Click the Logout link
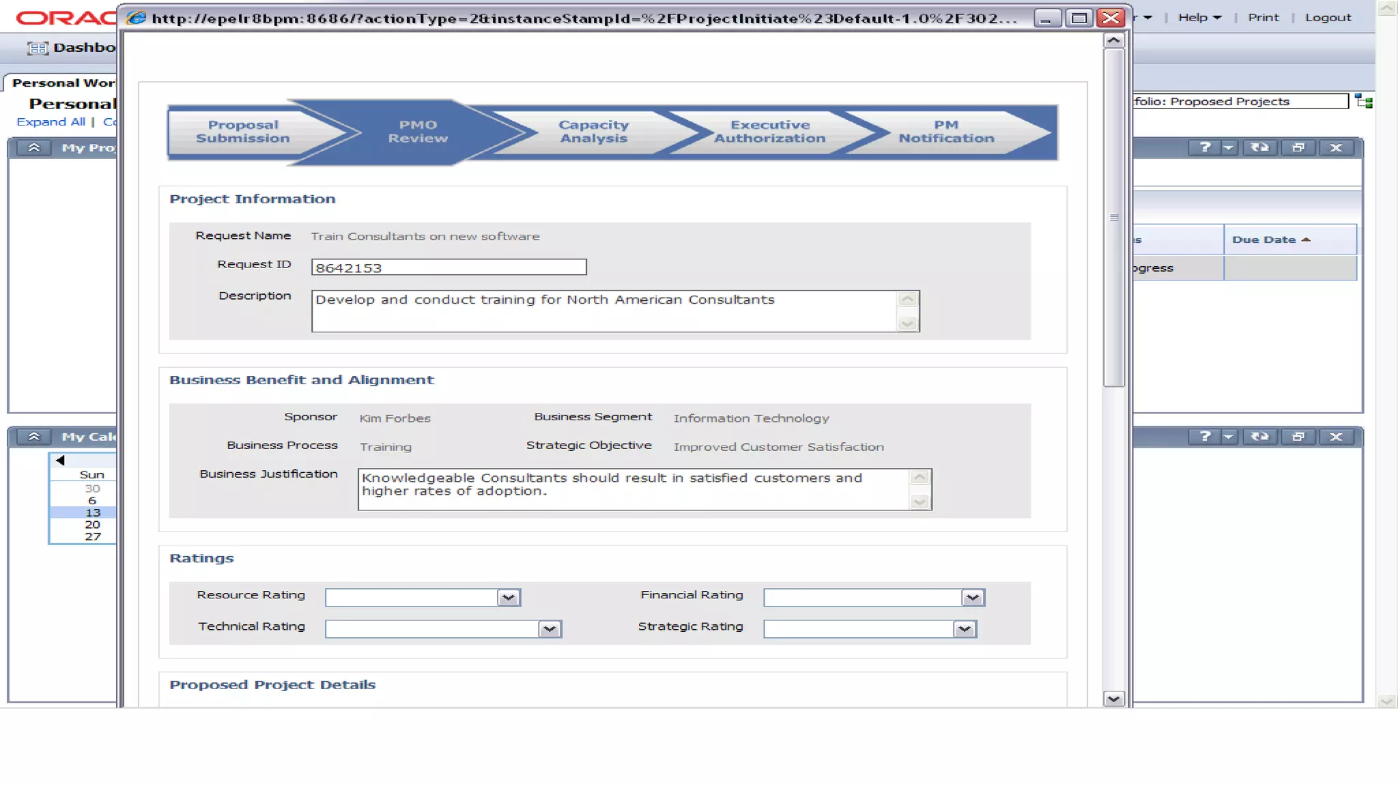The image size is (1398, 786). (x=1328, y=18)
